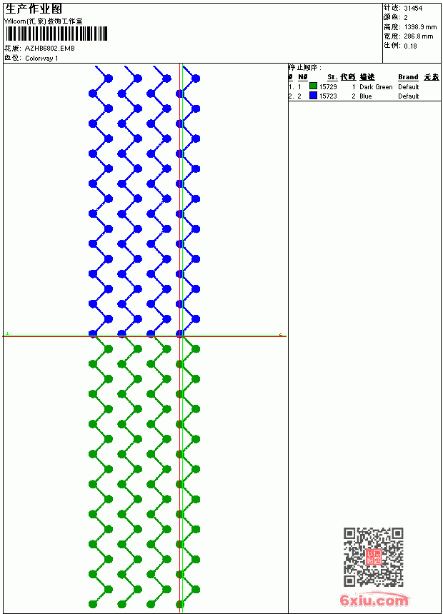The image size is (443, 614).
Task: Click the St. column header
Action: 332,77
